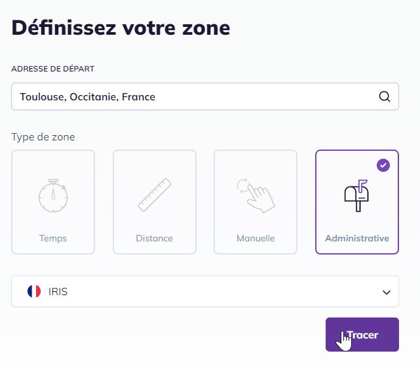Expand the IRIS dropdown chevron
The width and height of the screenshot is (420, 368).
[386, 292]
